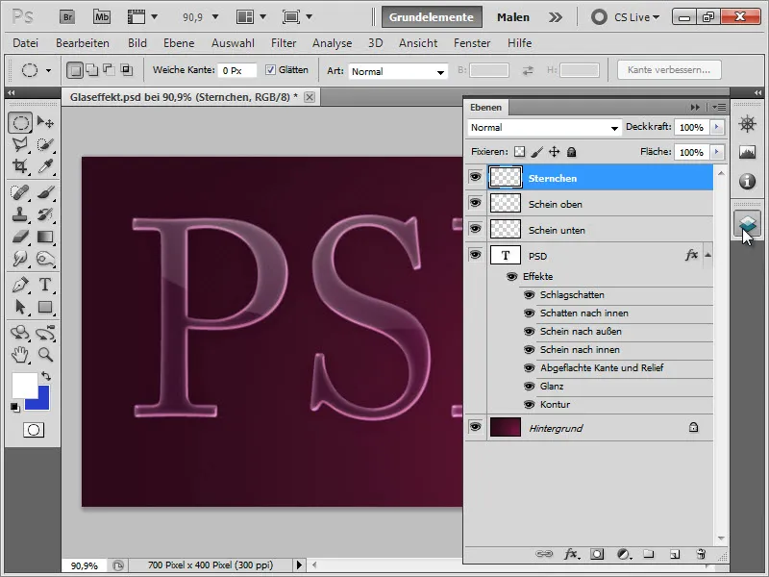769x577 pixels.
Task: Choose the Healing Brush tool
Action: pos(20,192)
